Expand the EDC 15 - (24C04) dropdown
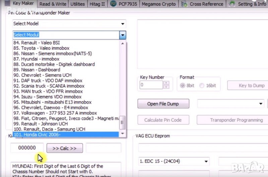 205,161
